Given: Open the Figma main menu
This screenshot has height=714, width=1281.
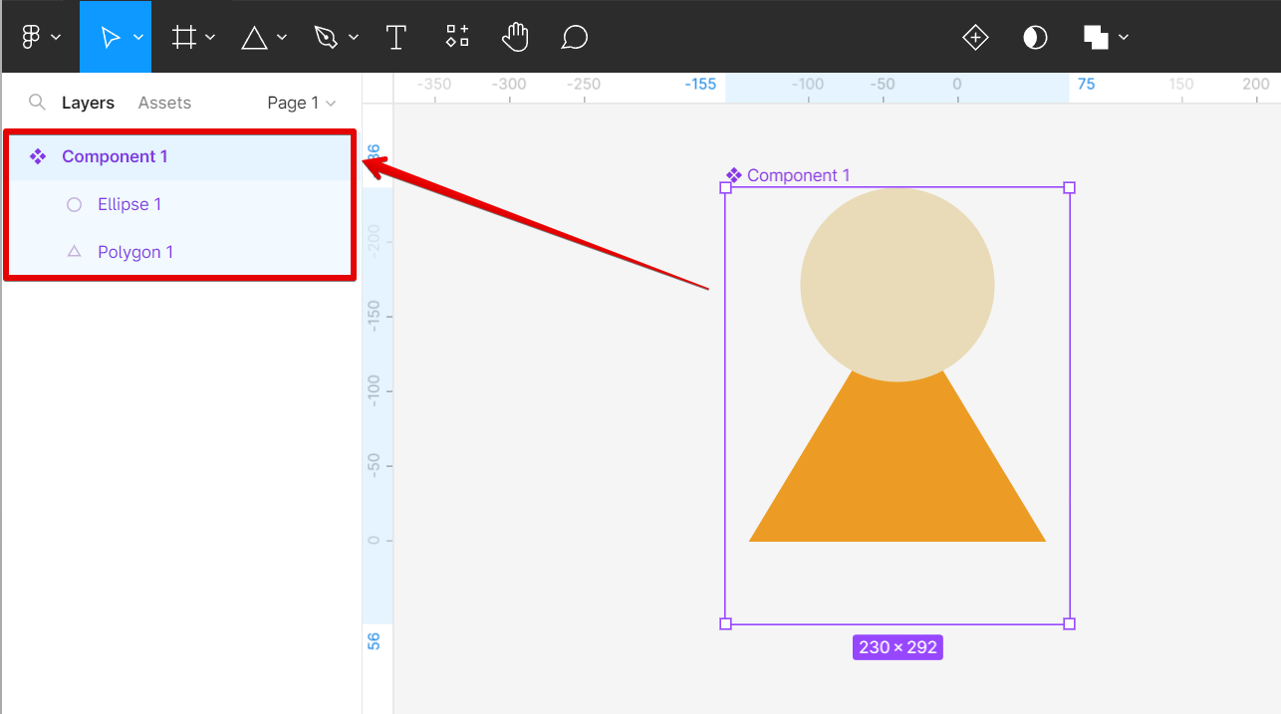Looking at the screenshot, I should coord(32,37).
